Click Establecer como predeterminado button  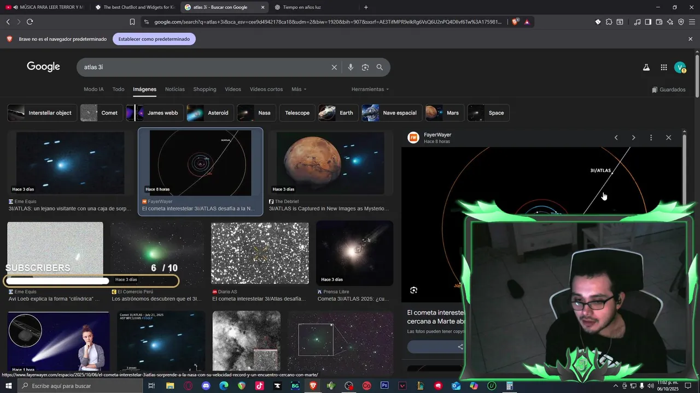pos(154,39)
